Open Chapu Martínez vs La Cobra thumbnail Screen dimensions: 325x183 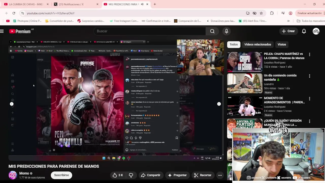(245, 62)
